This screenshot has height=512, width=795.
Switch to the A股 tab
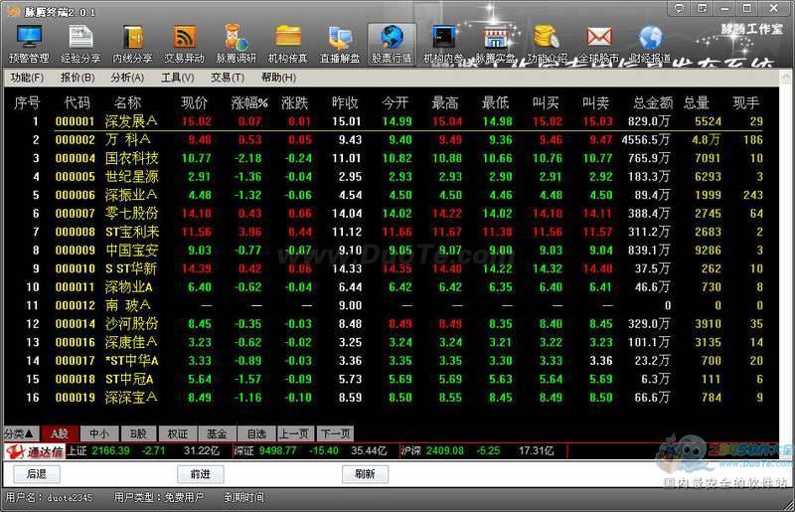pyautogui.click(x=60, y=433)
